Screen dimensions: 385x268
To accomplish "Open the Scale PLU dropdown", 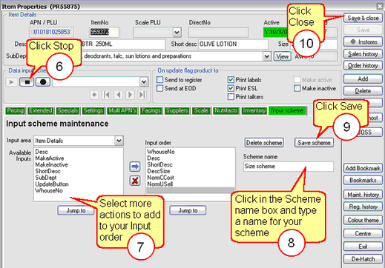I will (177, 32).
